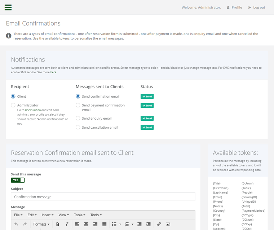Click the {People} token
The image size is (274, 230).
click(247, 193)
